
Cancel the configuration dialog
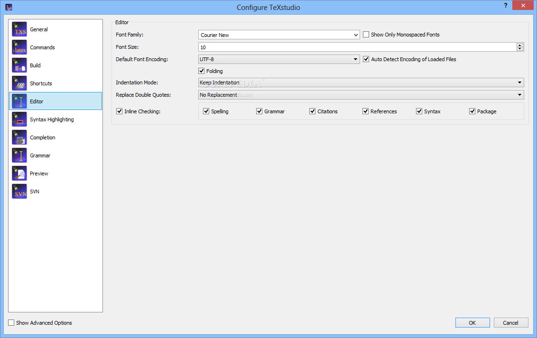pyautogui.click(x=510, y=323)
